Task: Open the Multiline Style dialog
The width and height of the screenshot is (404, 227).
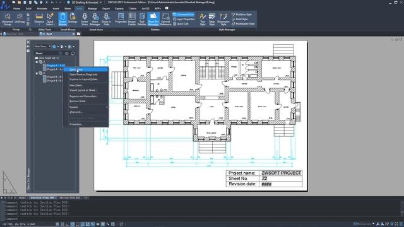Action: coord(242,15)
